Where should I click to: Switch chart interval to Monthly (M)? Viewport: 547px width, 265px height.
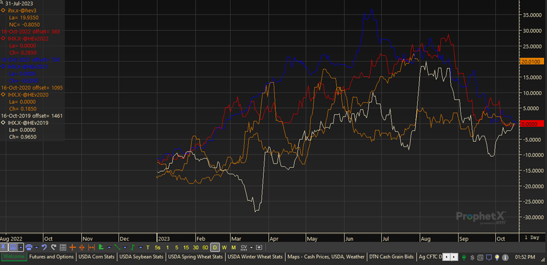233,247
